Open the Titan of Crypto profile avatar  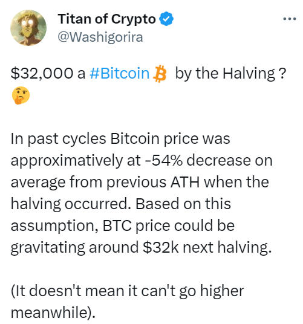(28, 28)
